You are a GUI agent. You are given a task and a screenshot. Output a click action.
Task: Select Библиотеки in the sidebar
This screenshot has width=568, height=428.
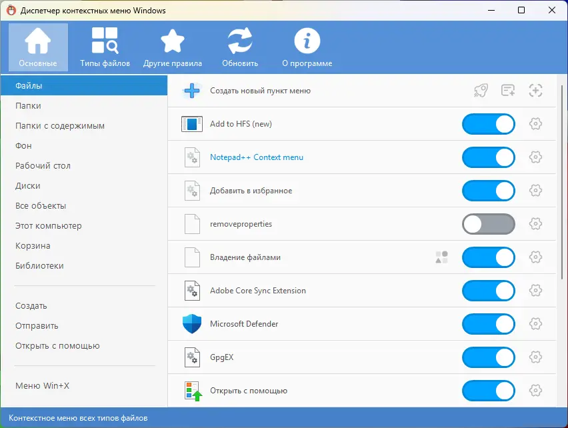click(x=84, y=266)
